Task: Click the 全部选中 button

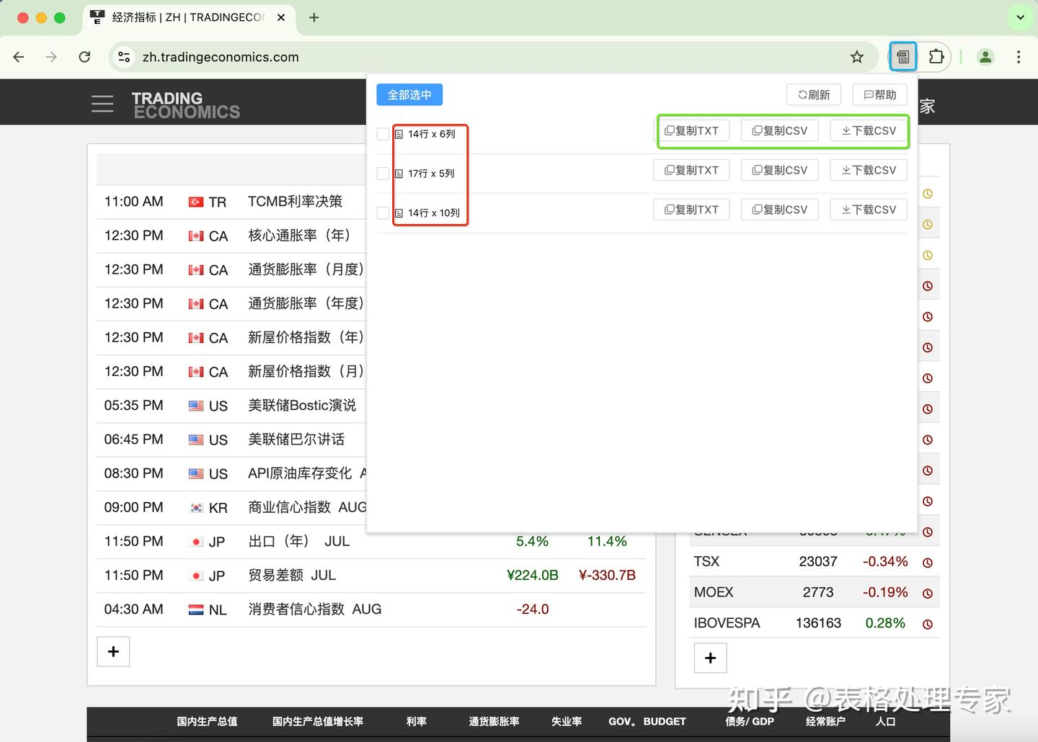Action: click(x=409, y=95)
